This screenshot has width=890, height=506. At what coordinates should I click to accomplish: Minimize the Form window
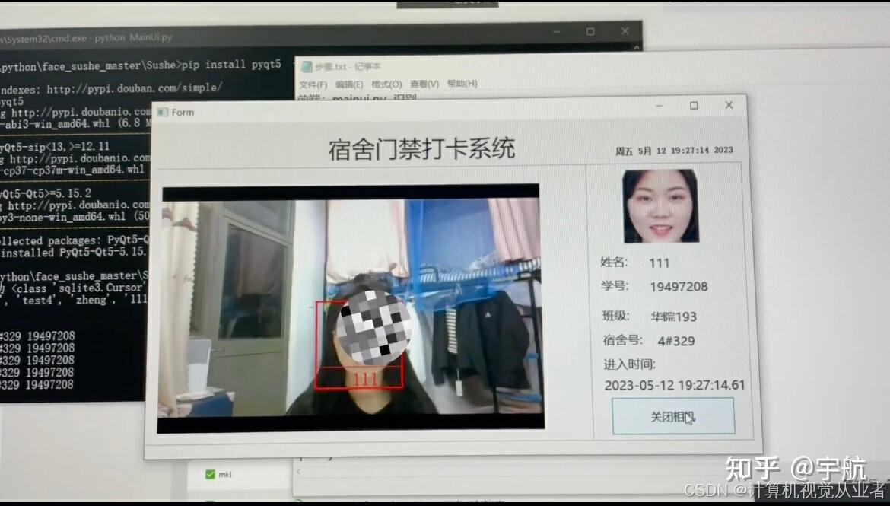coord(659,106)
